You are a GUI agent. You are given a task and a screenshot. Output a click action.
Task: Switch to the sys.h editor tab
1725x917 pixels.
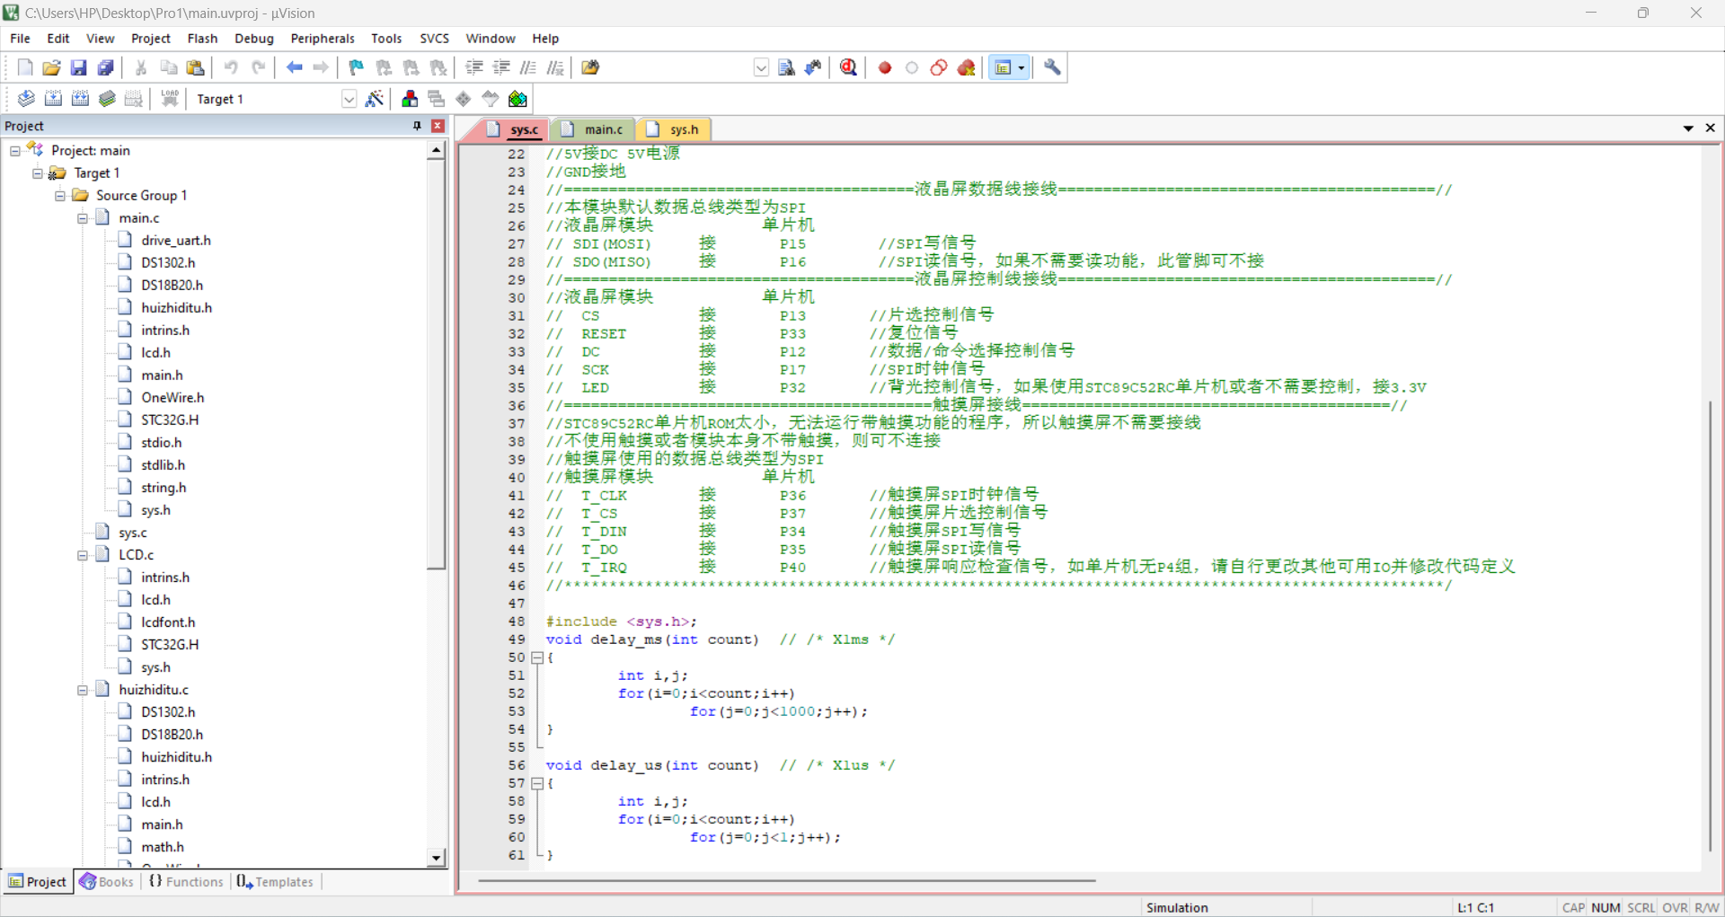coord(674,129)
